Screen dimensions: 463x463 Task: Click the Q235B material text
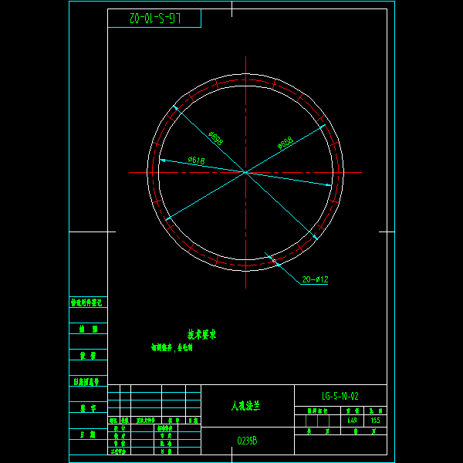point(247,441)
